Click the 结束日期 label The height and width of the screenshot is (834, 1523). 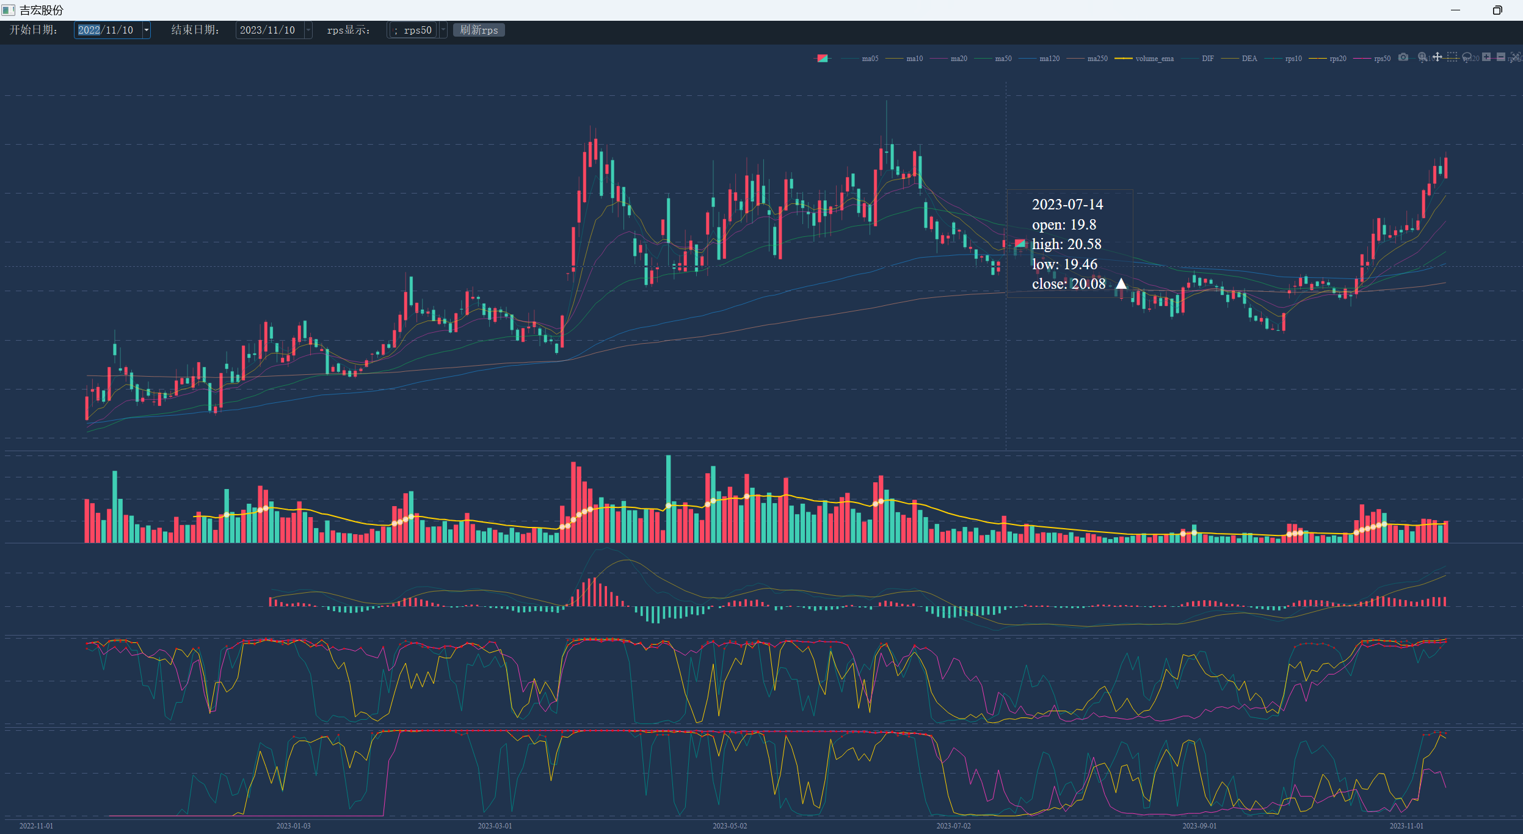pyautogui.click(x=195, y=30)
